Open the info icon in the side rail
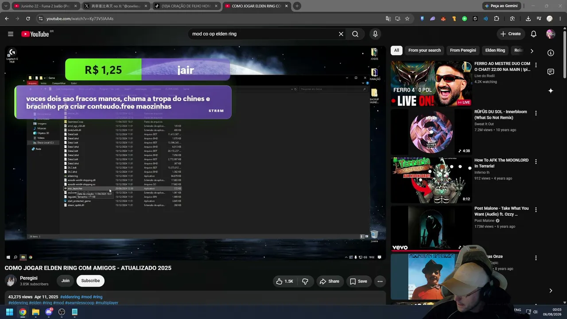 pyautogui.click(x=551, y=53)
